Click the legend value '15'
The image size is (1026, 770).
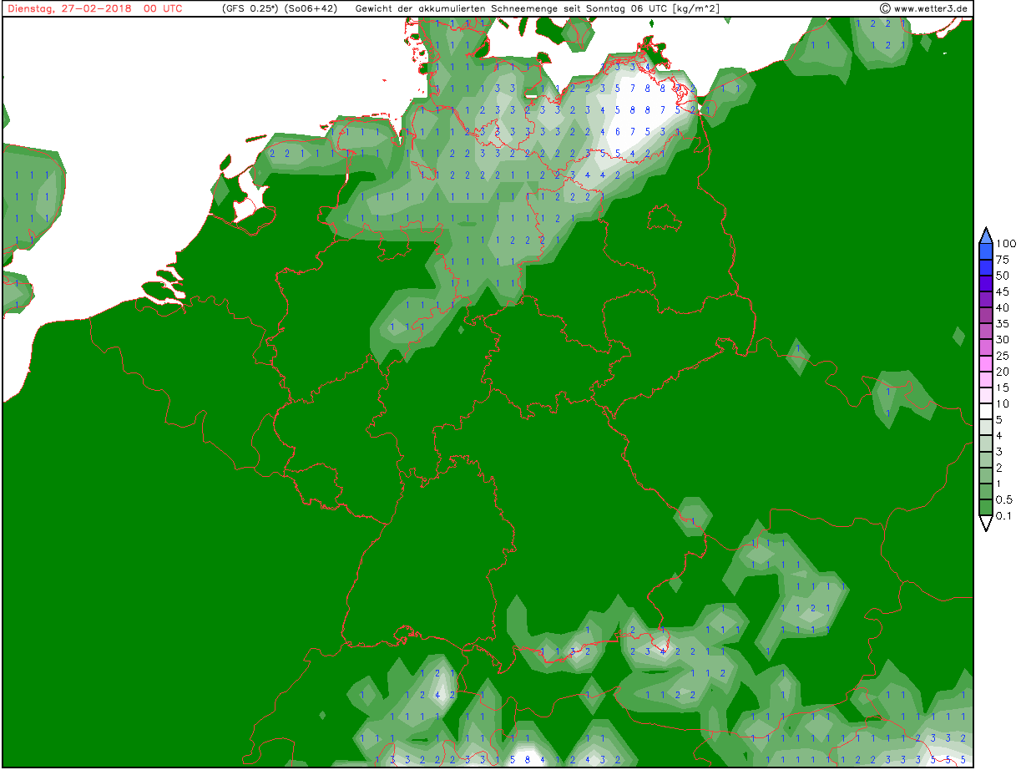[1003, 388]
